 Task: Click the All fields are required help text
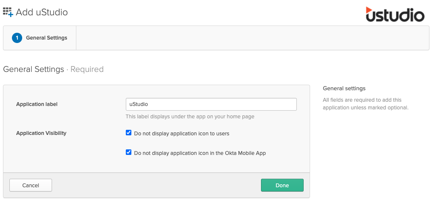pos(365,103)
